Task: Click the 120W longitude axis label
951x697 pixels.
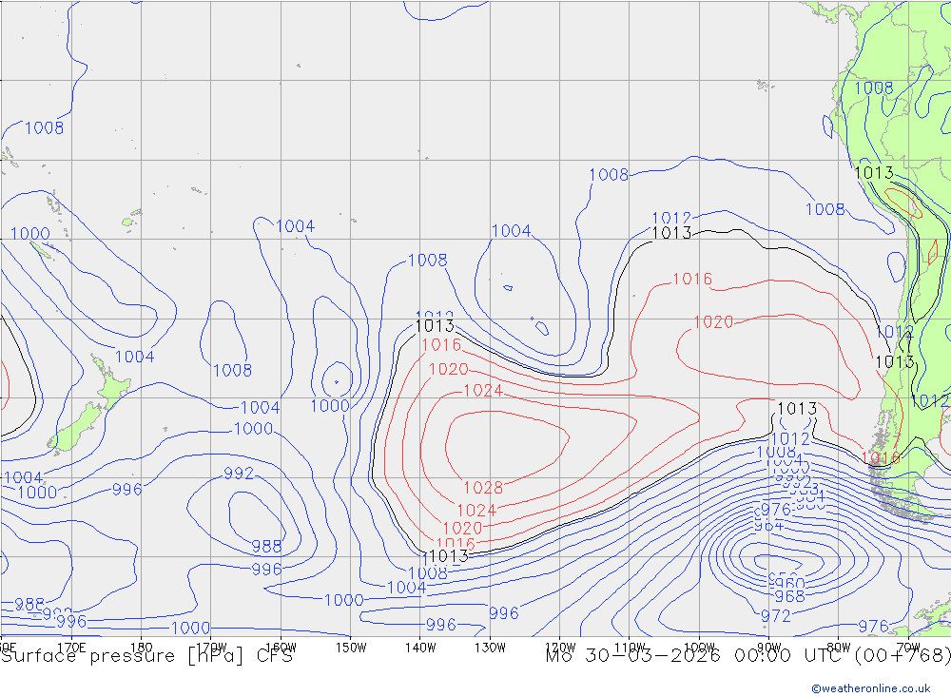Action: click(x=560, y=648)
